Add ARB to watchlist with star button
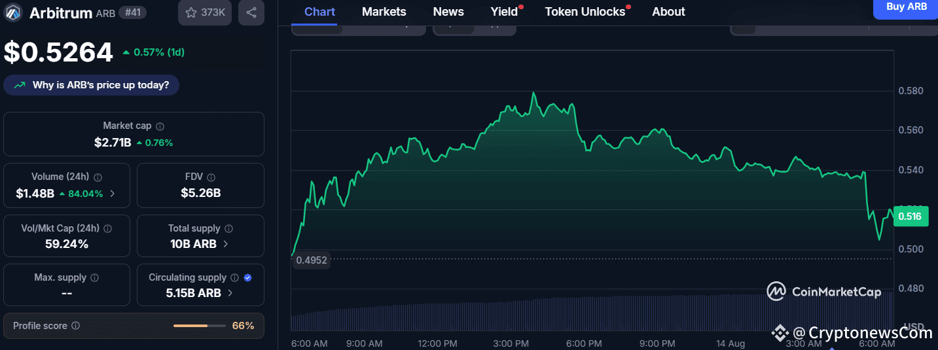Image resolution: width=938 pixels, height=350 pixels. pos(205,12)
